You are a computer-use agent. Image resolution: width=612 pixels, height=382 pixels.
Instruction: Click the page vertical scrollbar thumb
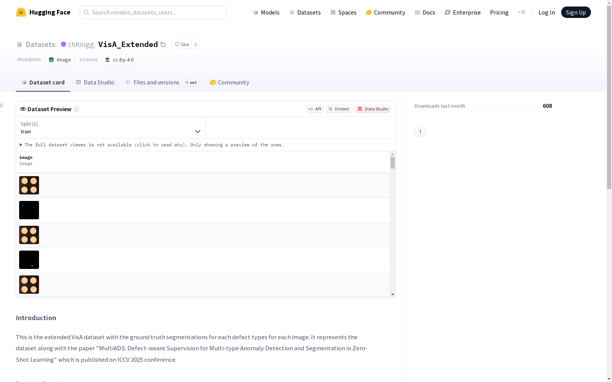pos(609,97)
